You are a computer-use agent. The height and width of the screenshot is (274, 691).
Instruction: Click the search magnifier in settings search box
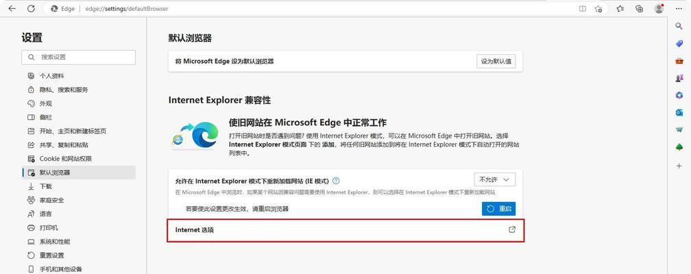pyautogui.click(x=32, y=58)
